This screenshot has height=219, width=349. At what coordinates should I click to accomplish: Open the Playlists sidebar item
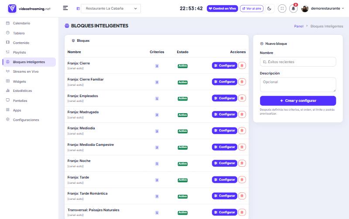19,52
